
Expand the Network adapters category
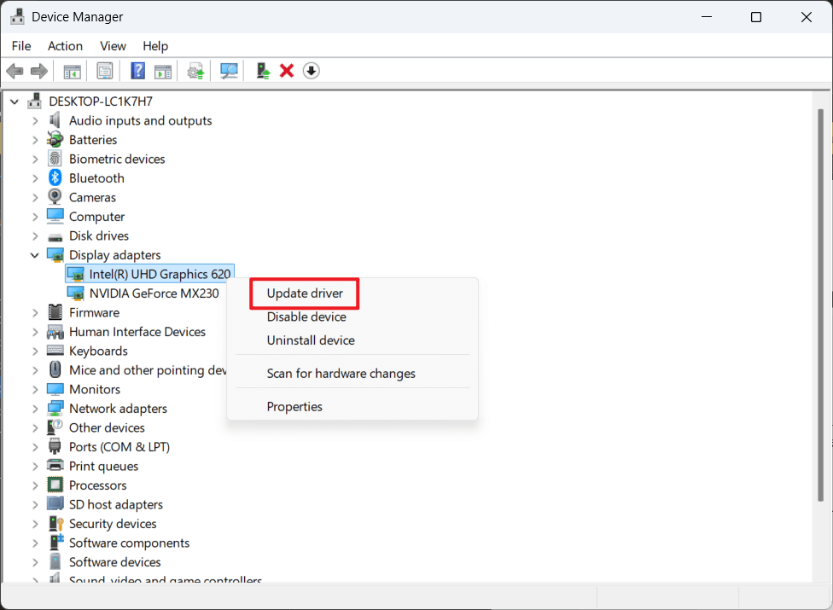click(x=34, y=408)
